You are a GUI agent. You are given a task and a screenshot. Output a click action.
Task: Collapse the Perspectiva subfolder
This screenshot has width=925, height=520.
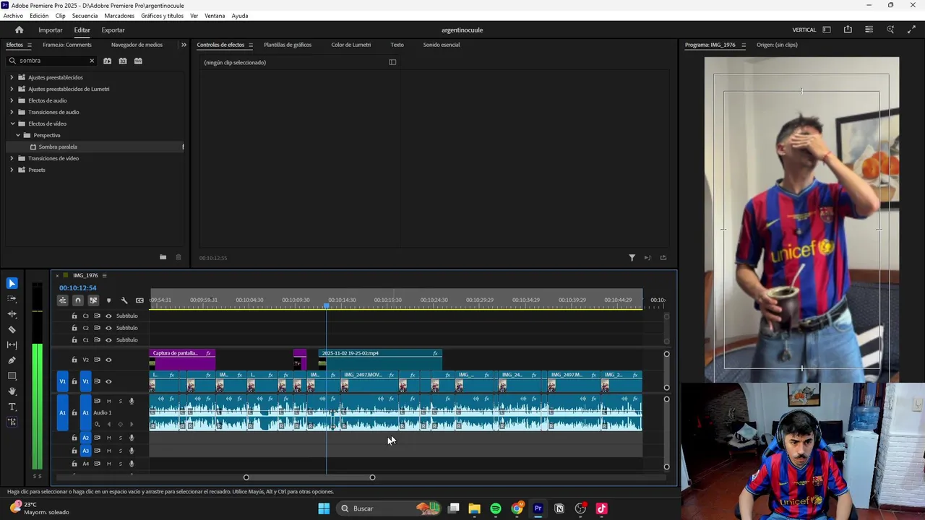pos(18,135)
